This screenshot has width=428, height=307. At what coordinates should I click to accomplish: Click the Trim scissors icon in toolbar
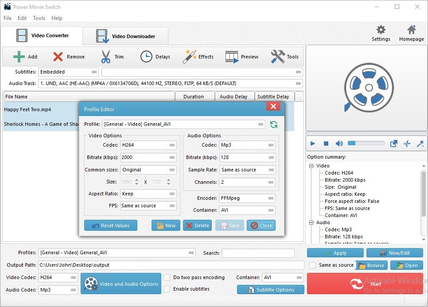(105, 57)
